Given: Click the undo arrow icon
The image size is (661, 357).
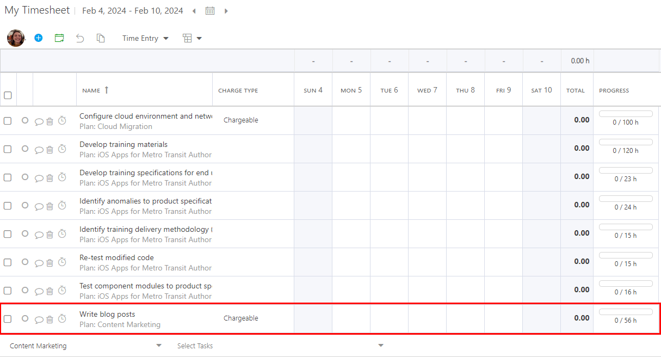Looking at the screenshot, I should (x=80, y=38).
